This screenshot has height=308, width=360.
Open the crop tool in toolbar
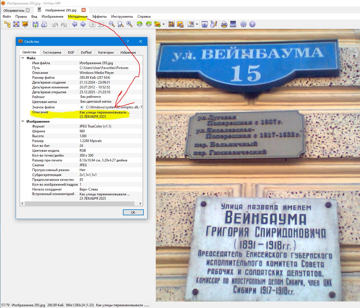(171, 24)
